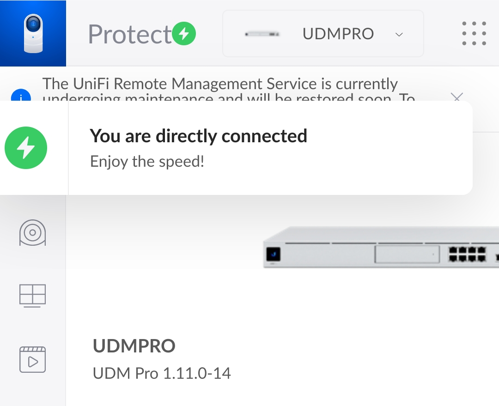Click the UDM Pro device image

tap(381, 248)
